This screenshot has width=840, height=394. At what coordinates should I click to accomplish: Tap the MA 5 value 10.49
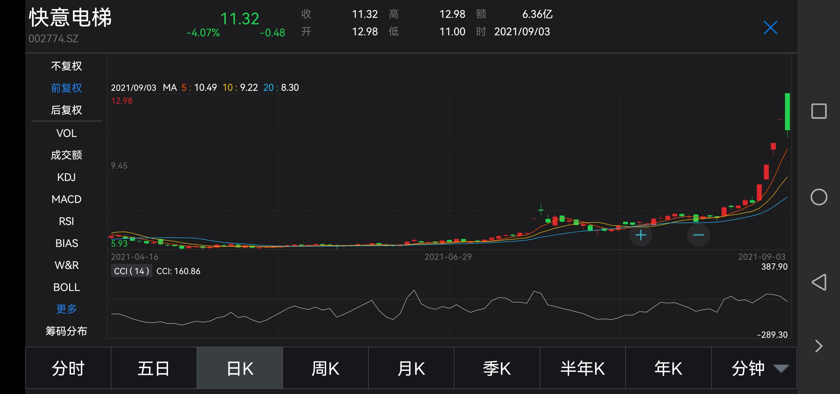click(x=205, y=87)
